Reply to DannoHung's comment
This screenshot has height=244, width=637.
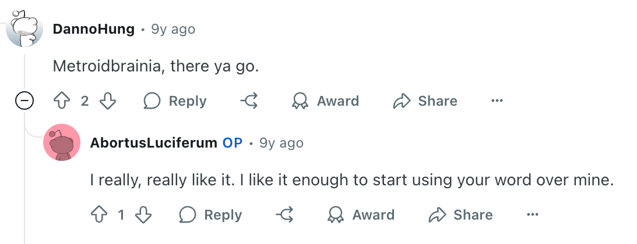click(175, 101)
